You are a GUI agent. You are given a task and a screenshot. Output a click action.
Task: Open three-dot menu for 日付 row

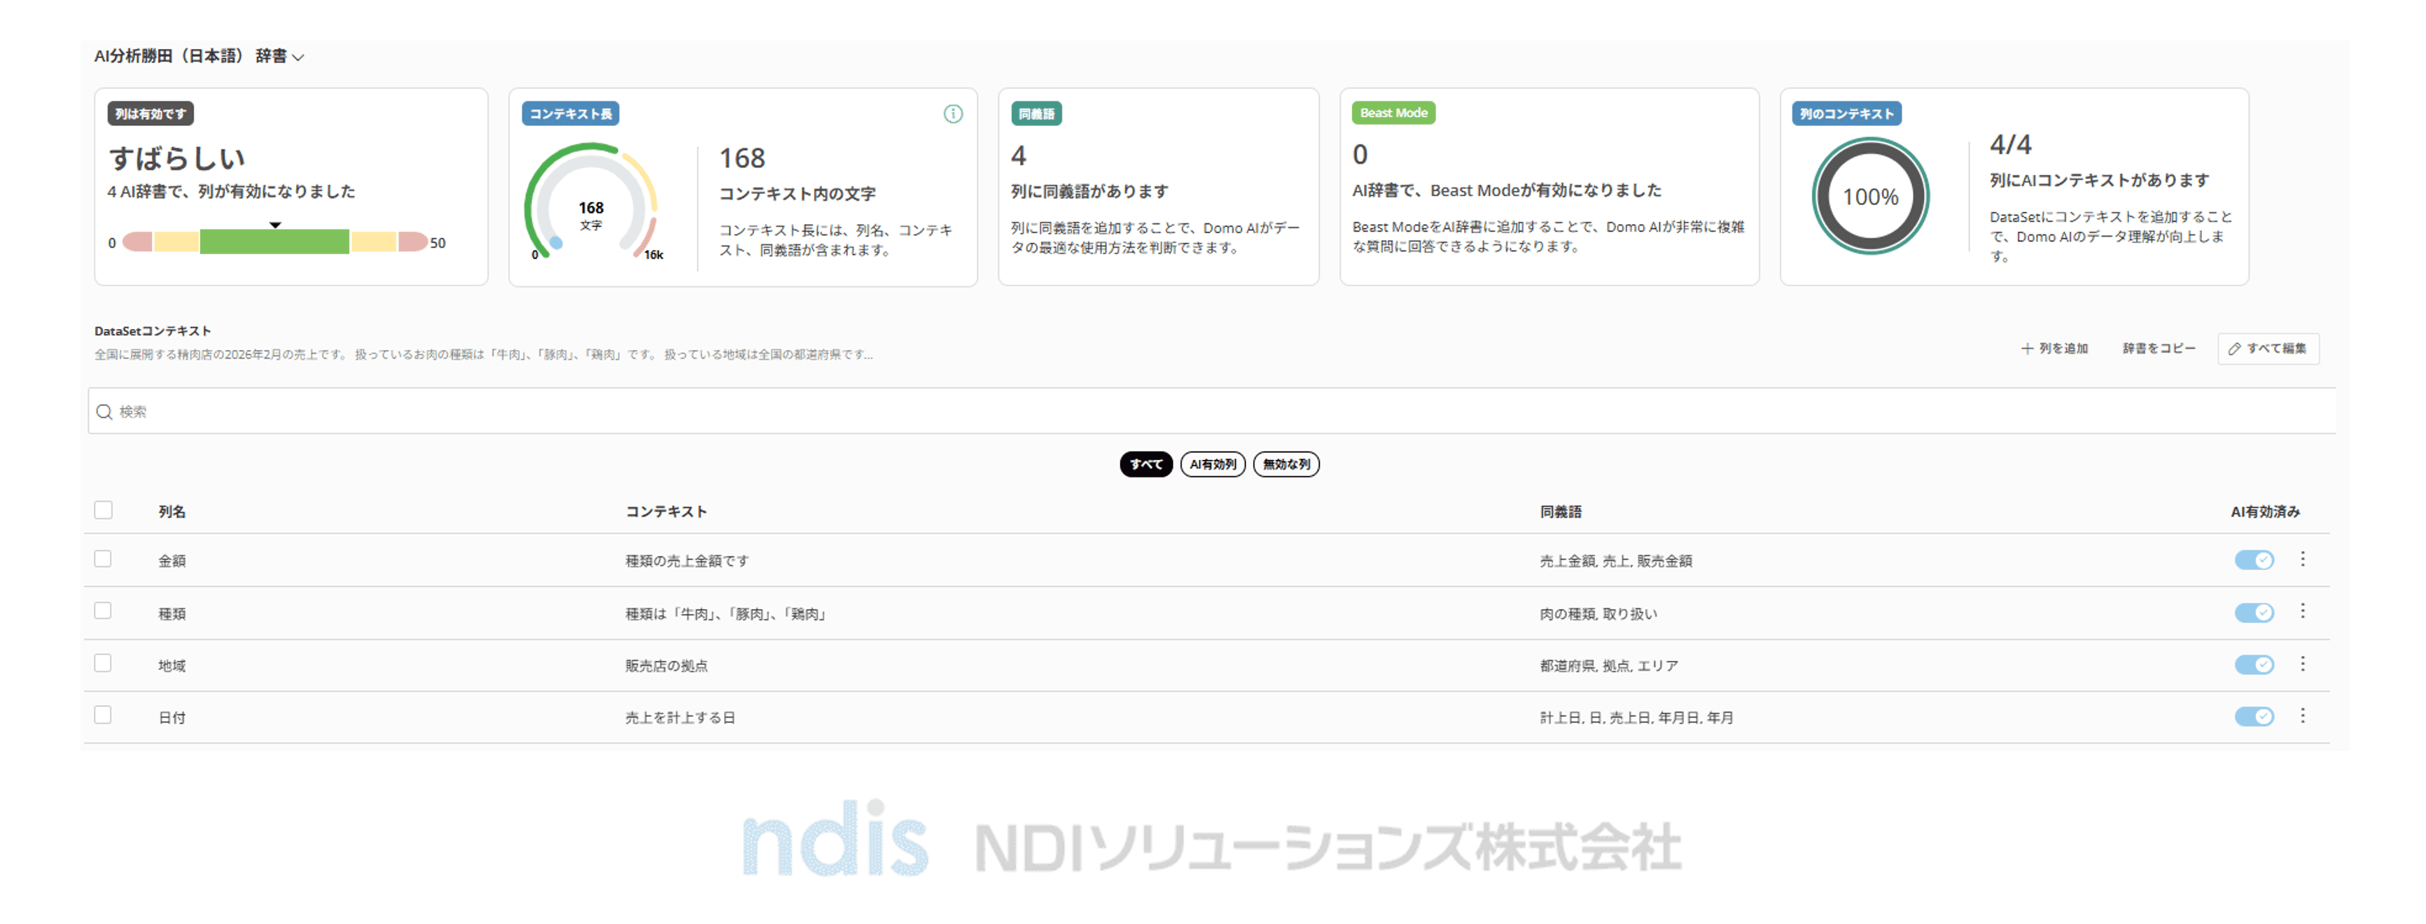2303,716
